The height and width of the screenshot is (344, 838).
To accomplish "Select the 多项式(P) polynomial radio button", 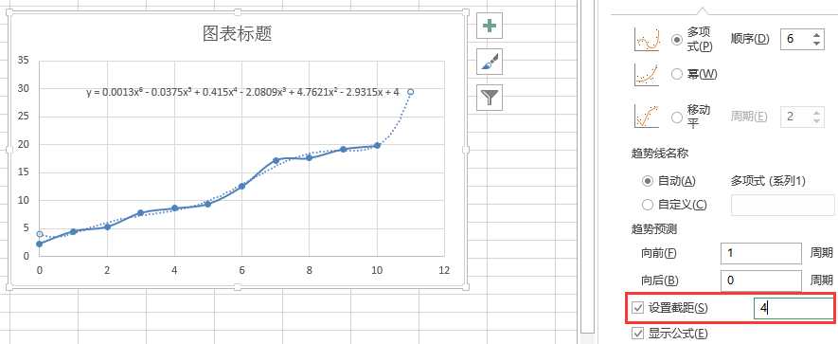I will click(x=677, y=40).
